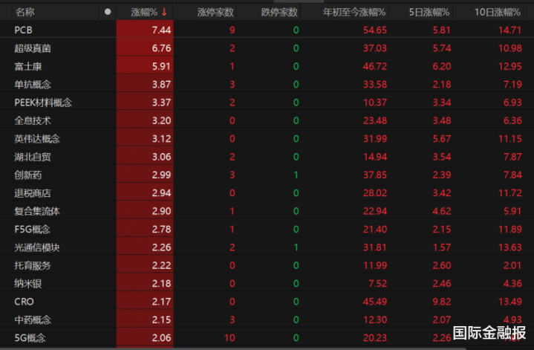Click 托育服务's 10-day gain 2.01

(512, 265)
